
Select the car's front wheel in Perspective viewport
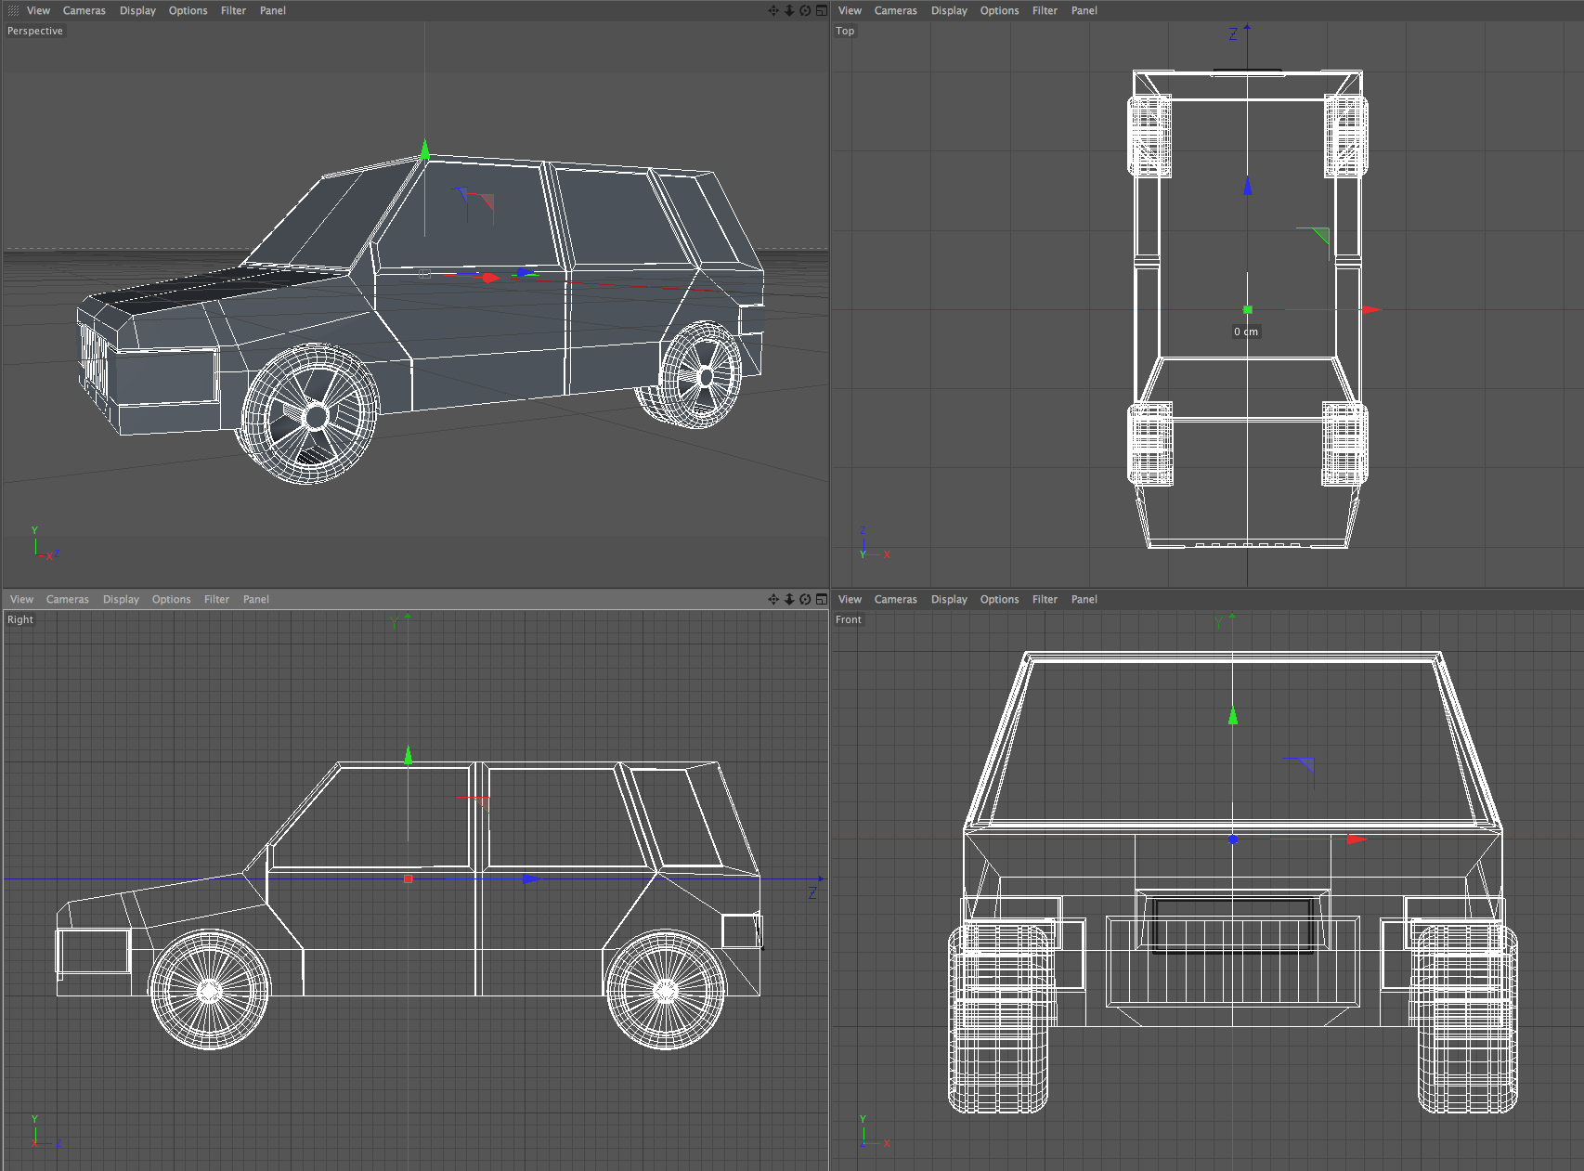310,414
